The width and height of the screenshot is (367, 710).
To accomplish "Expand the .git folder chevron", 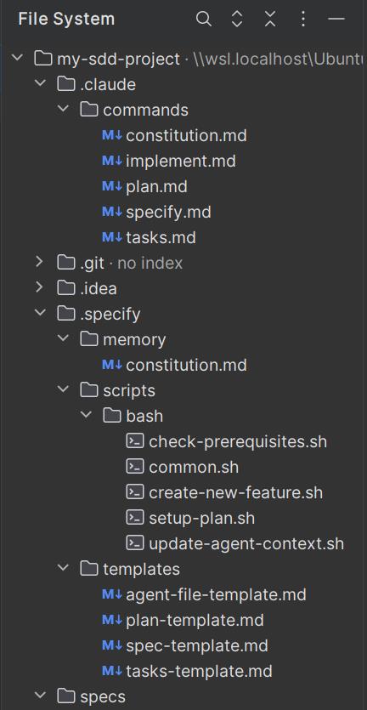I will point(40,262).
